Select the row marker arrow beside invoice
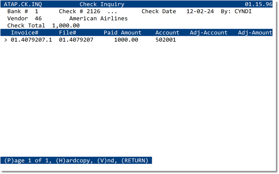 (6, 40)
